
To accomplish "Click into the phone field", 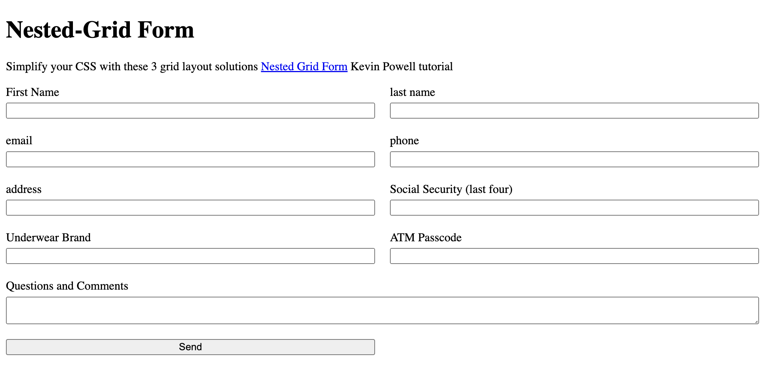I will [x=574, y=159].
